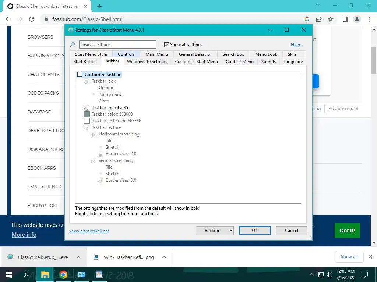Click the OK button
Image resolution: width=377 pixels, height=282 pixels.
click(255, 231)
